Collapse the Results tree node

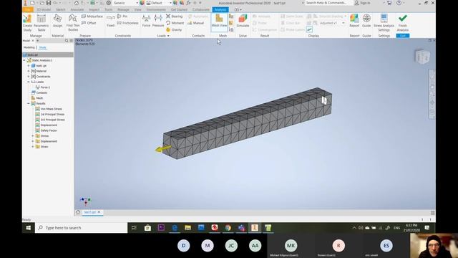coord(29,103)
